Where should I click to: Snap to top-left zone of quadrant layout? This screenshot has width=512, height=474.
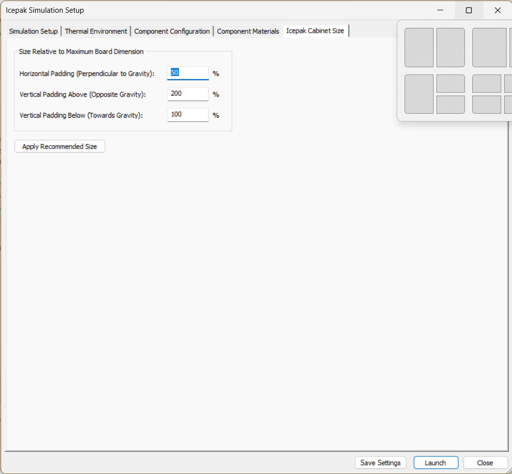pos(486,83)
